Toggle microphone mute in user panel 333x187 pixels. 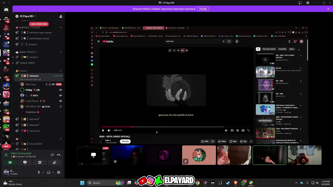pyautogui.click(x=39, y=172)
